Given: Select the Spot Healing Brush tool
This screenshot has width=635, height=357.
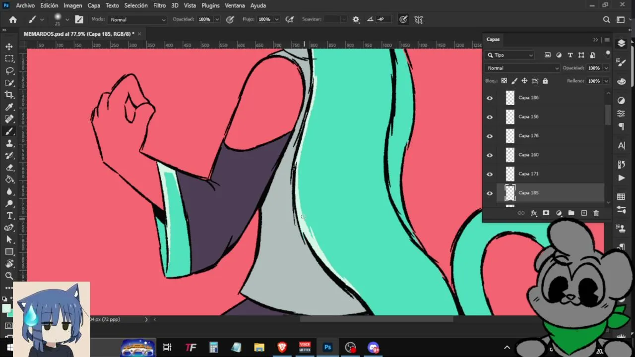Looking at the screenshot, I should pyautogui.click(x=9, y=119).
